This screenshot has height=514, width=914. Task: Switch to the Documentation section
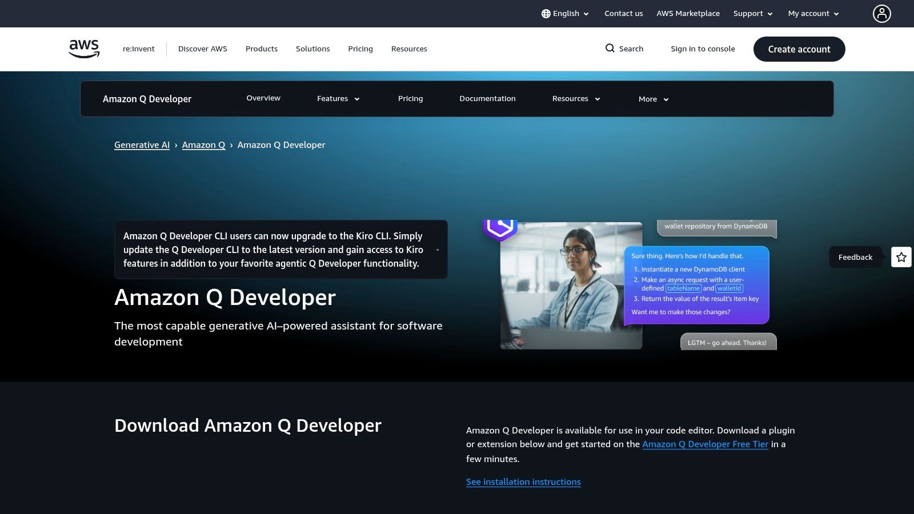point(487,98)
